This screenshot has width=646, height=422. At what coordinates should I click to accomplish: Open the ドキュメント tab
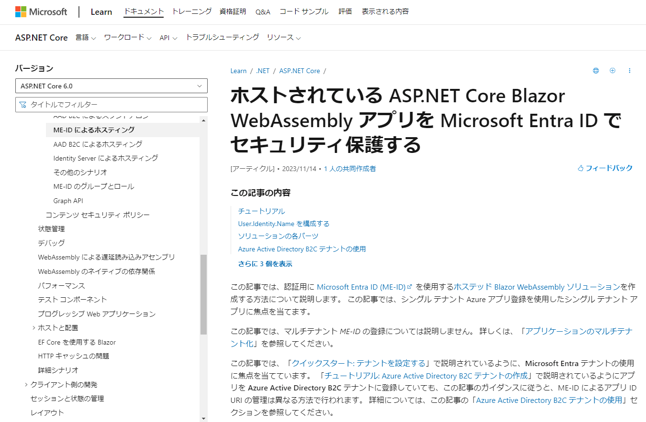point(144,11)
